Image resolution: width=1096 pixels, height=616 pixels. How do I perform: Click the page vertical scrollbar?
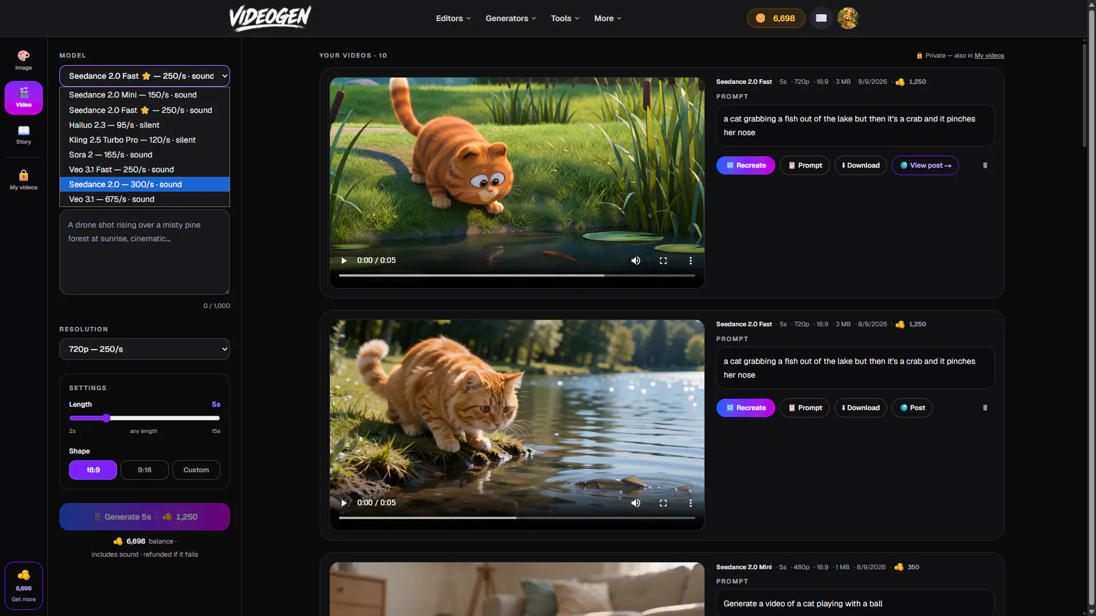click(1091, 308)
